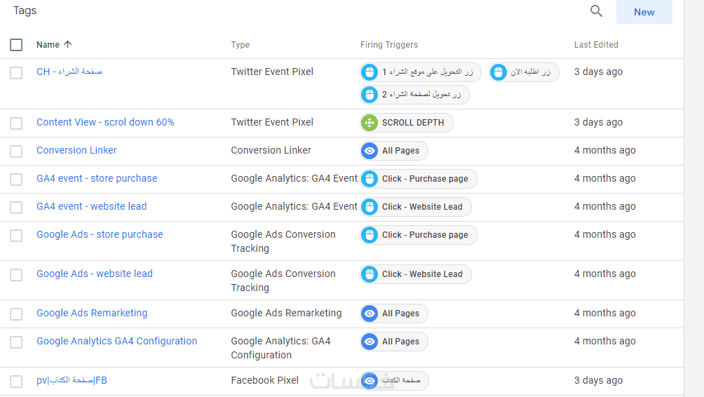Click the search magnifier icon
The image size is (704, 397).
tap(596, 11)
